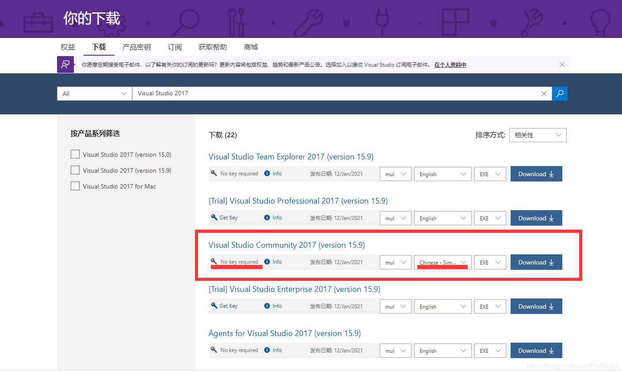622x374 pixels.
Task: Open Chinese - Simplified language dropdown for Community
Action: [443, 262]
